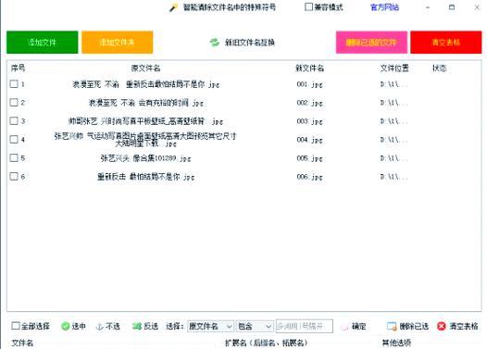Toggle the 全部选择 checkbox
Image resolution: width=487 pixels, height=349 pixels.
(x=16, y=326)
